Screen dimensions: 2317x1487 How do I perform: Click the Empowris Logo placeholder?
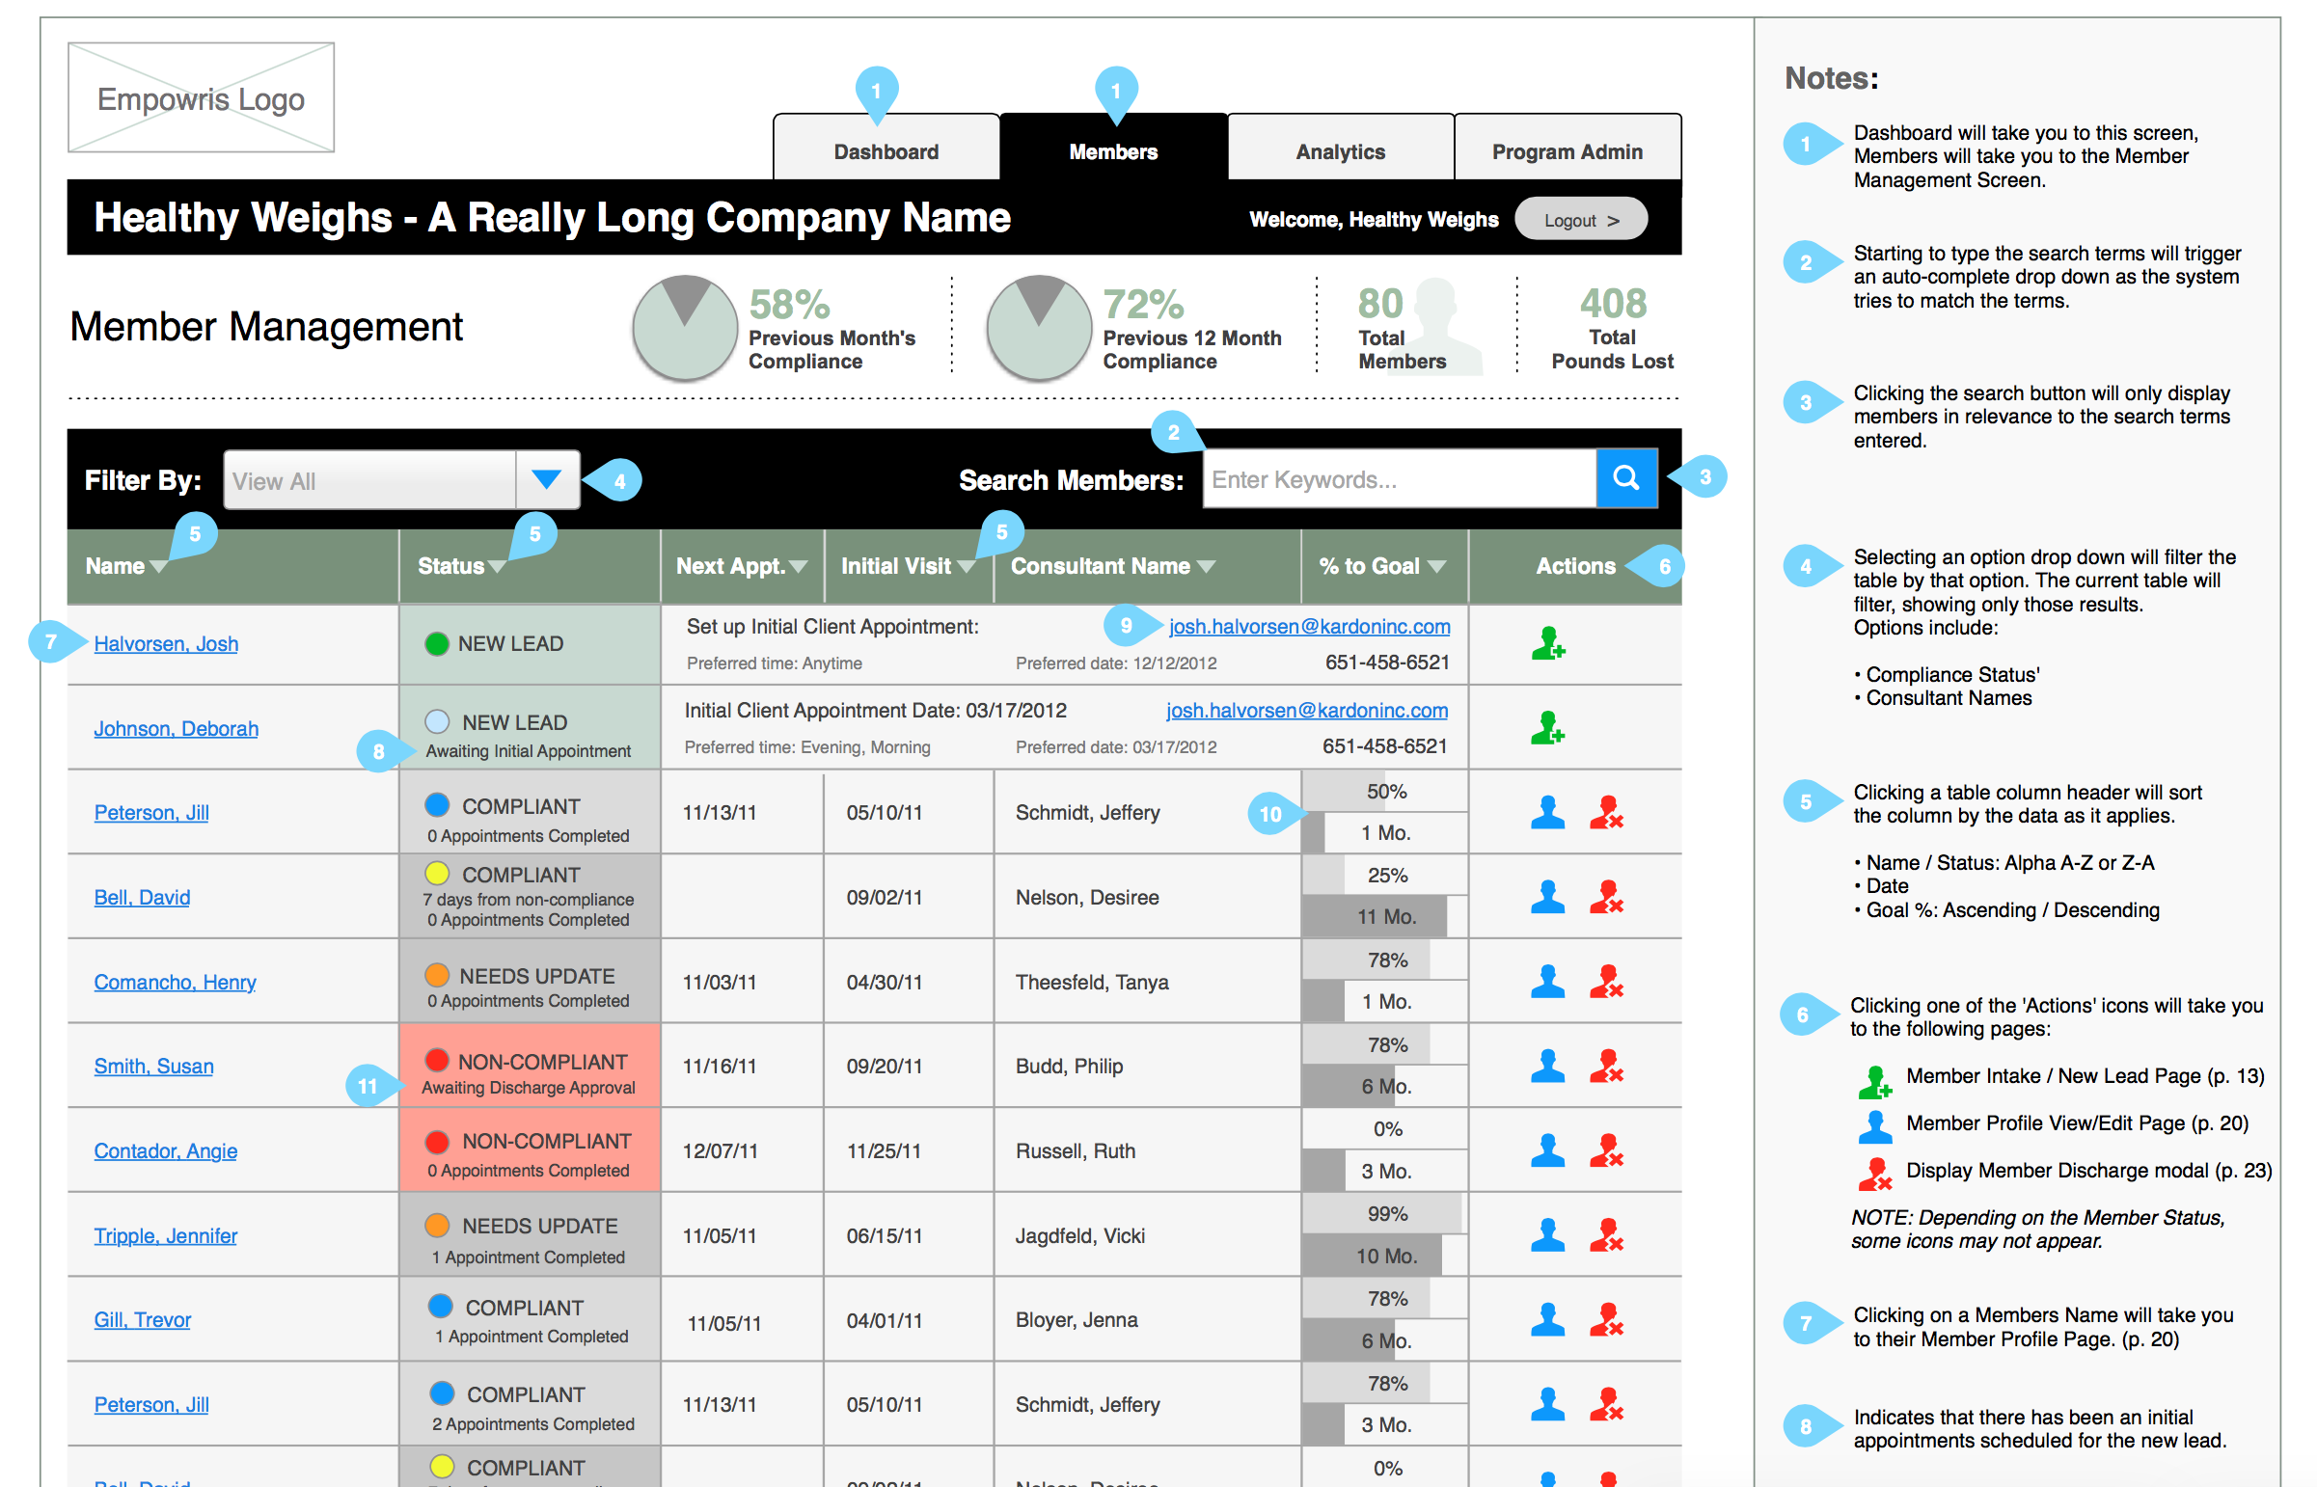click(201, 97)
